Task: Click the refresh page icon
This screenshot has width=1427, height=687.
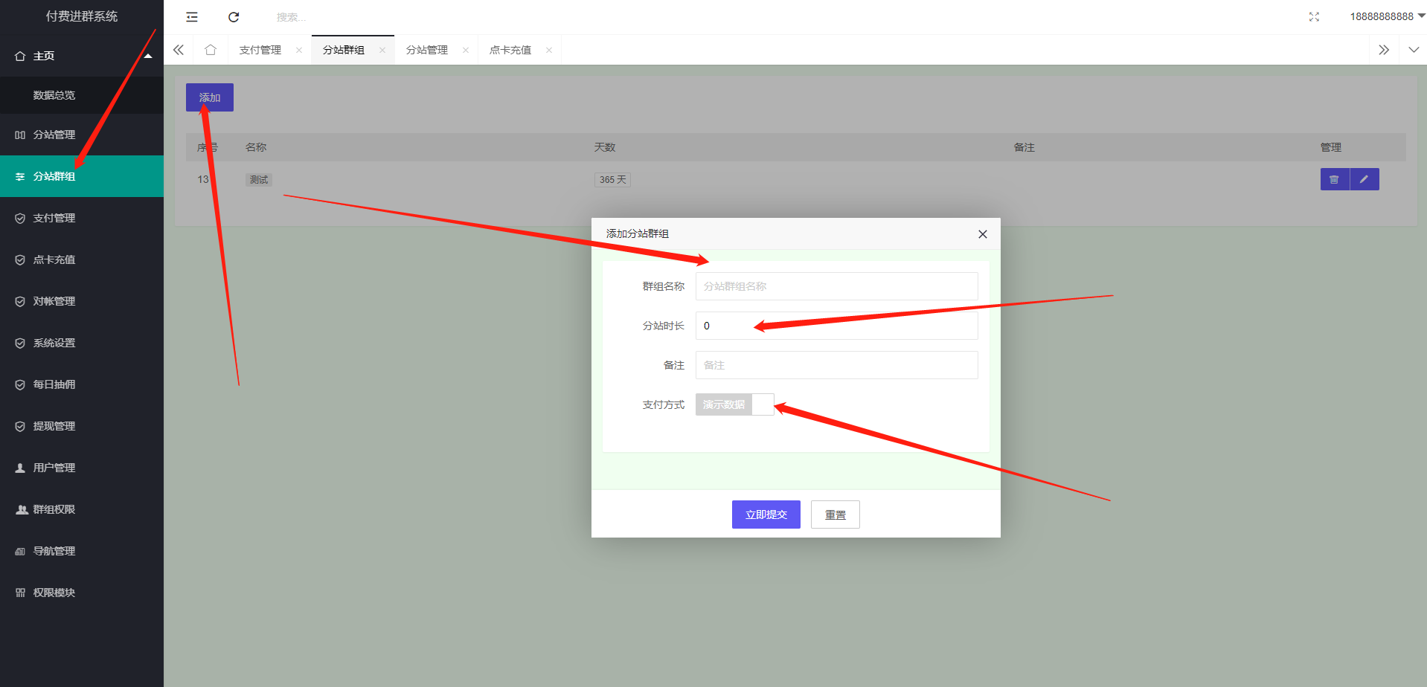Action: (x=234, y=17)
